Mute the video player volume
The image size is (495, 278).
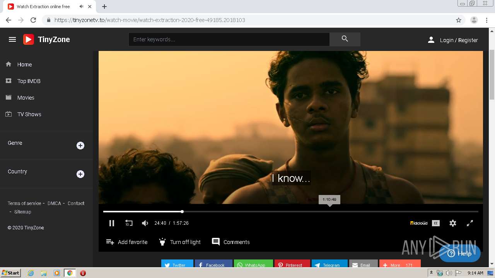point(145,223)
